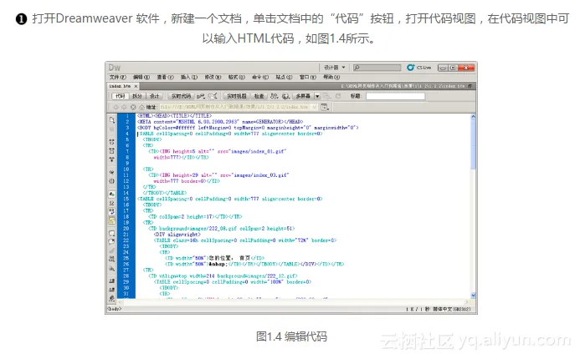Click the Format Source Code icon

112,299
